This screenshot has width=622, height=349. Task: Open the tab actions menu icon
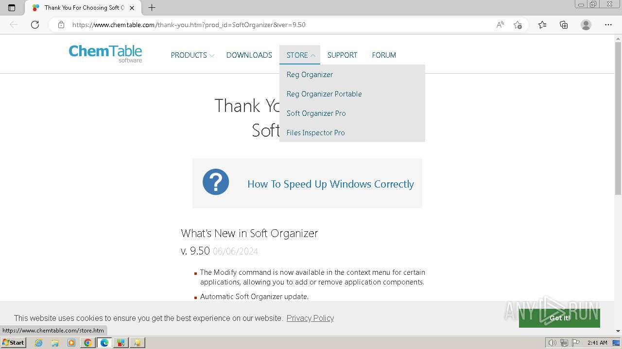(12, 8)
